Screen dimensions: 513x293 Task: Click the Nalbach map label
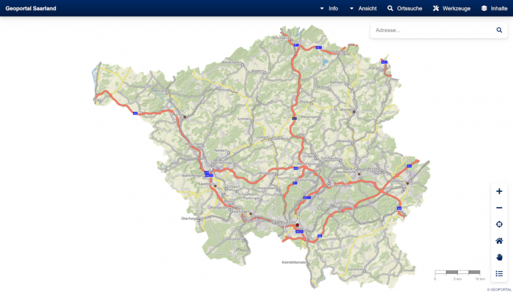pos(221,151)
